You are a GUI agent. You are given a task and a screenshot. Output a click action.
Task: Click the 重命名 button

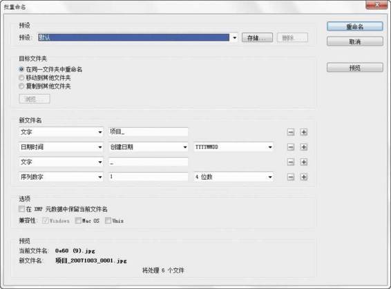coord(355,26)
